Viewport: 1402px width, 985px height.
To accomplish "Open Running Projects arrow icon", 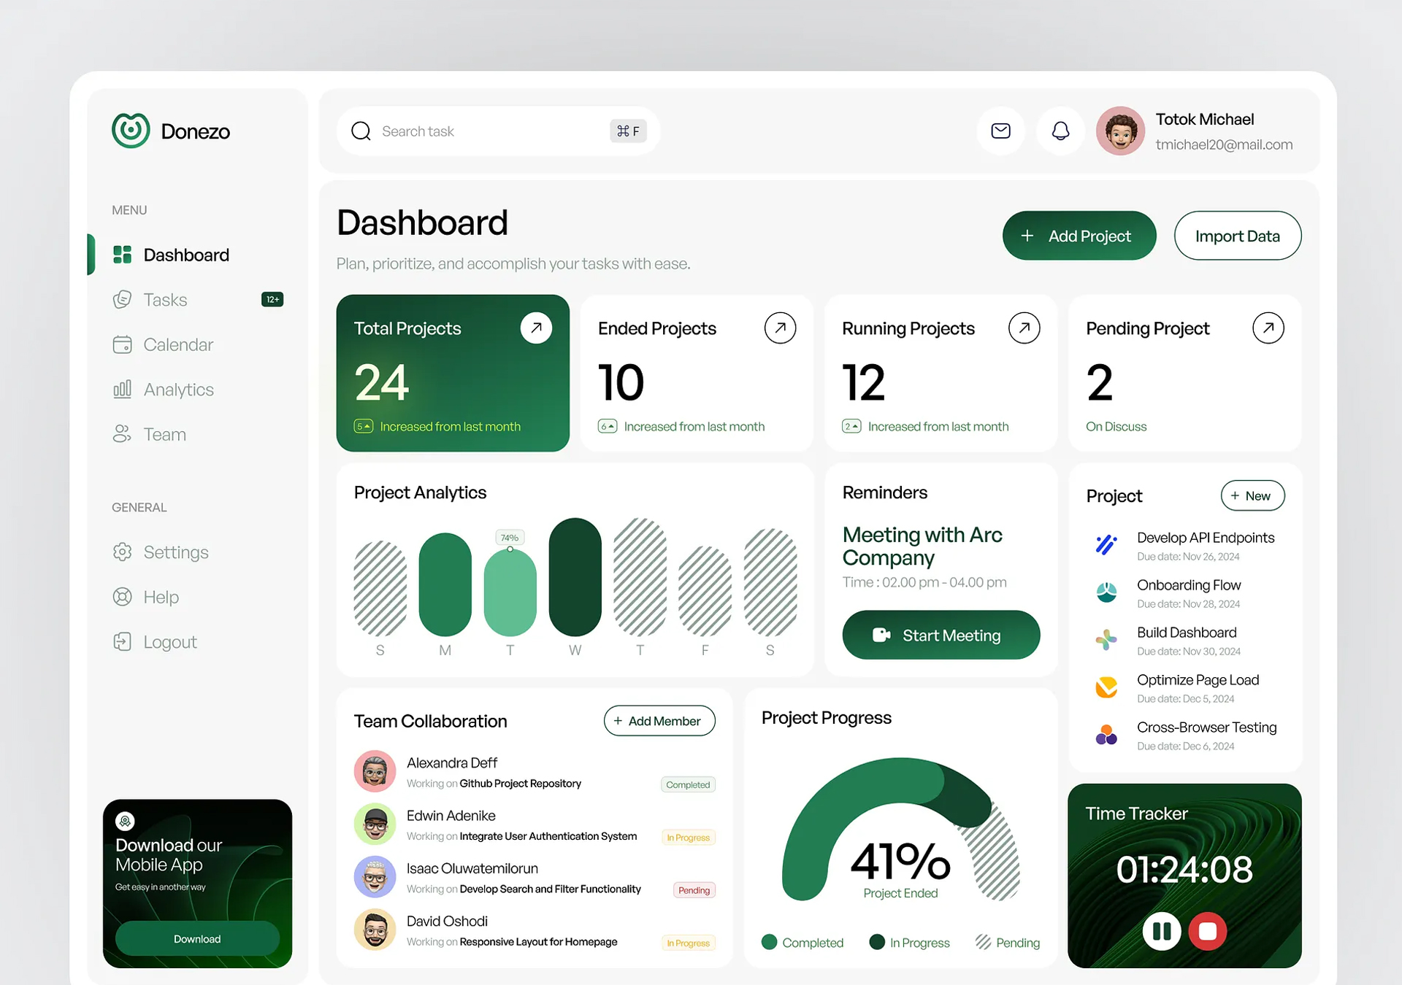I will pyautogui.click(x=1024, y=328).
